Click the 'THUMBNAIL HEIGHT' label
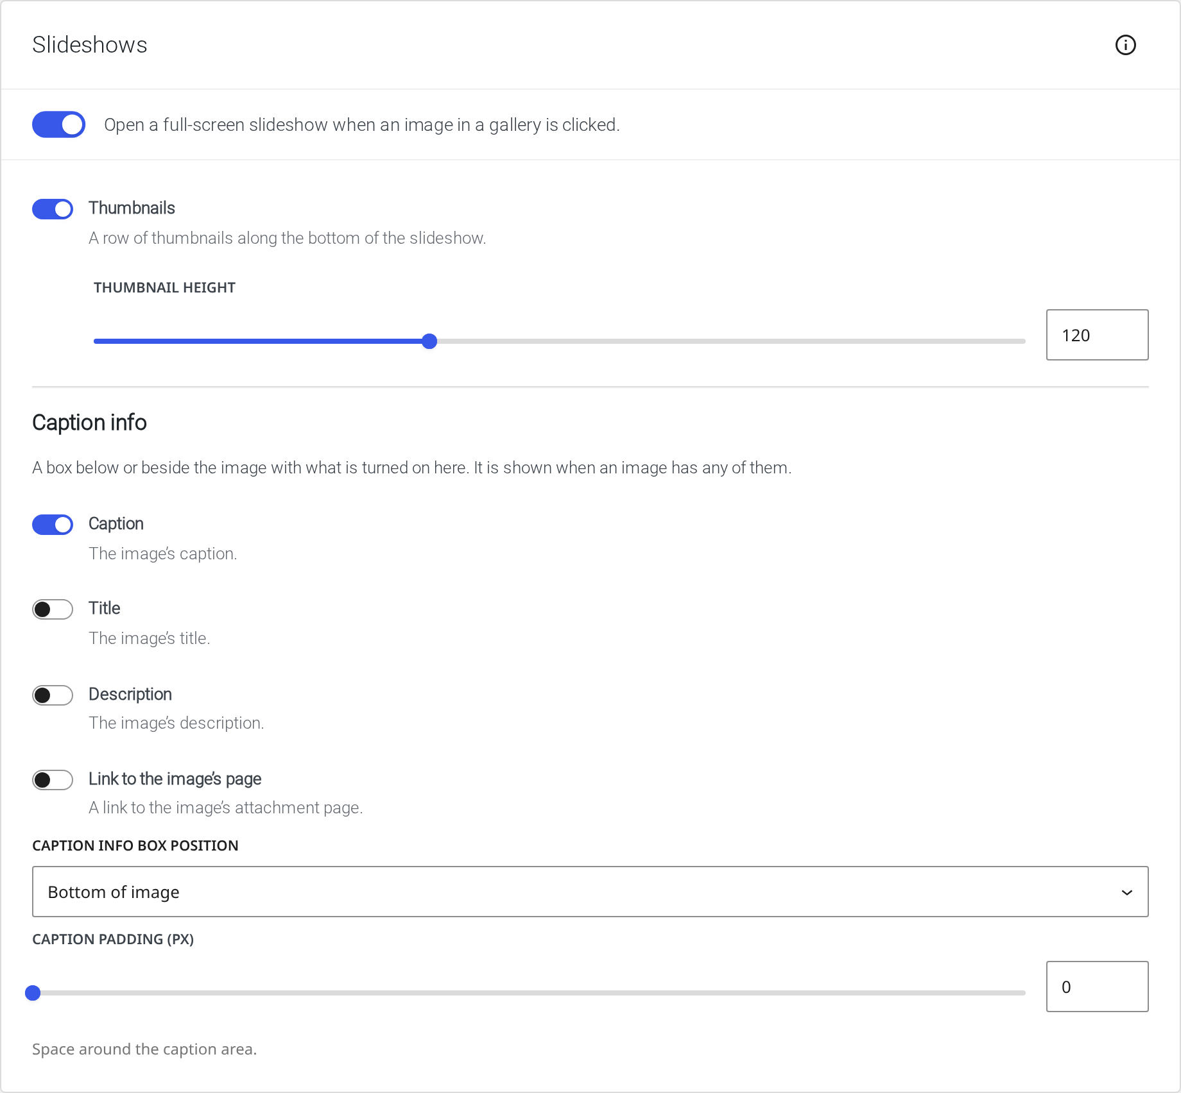Viewport: 1181px width, 1093px height. 164,287
